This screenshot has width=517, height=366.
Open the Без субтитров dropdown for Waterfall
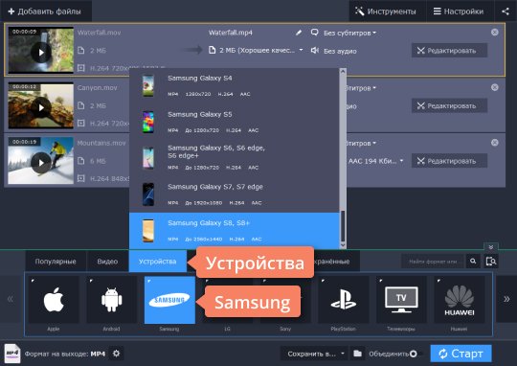(x=349, y=33)
